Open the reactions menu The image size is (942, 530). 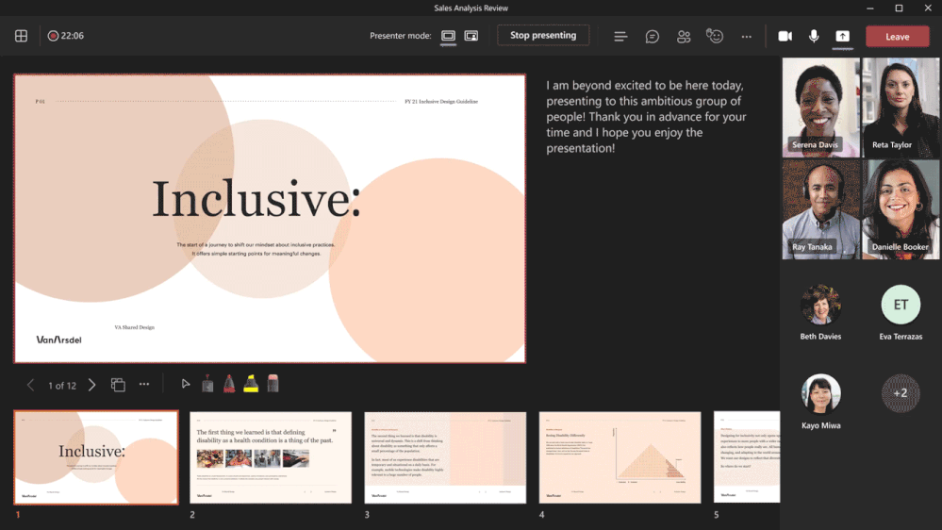click(715, 36)
